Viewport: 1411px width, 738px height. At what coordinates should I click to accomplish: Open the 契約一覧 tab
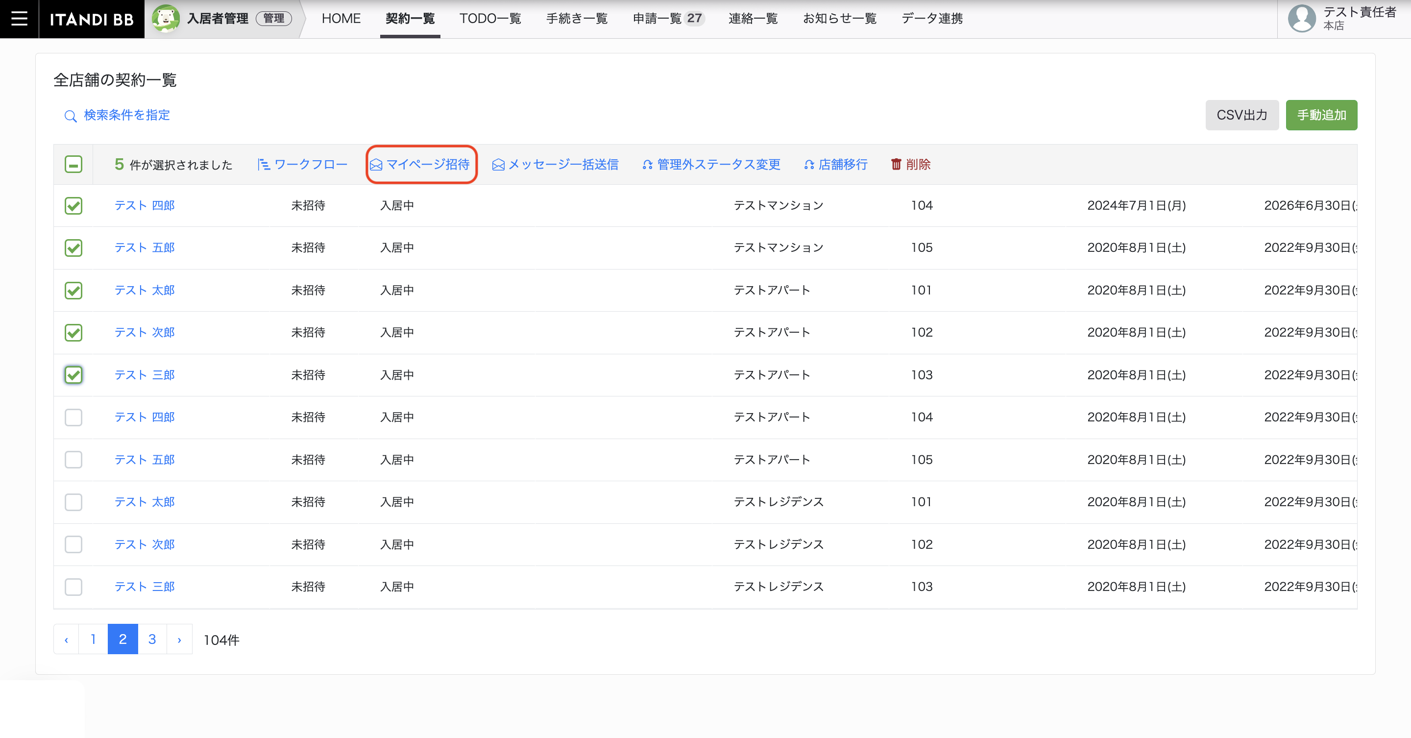[x=410, y=19]
